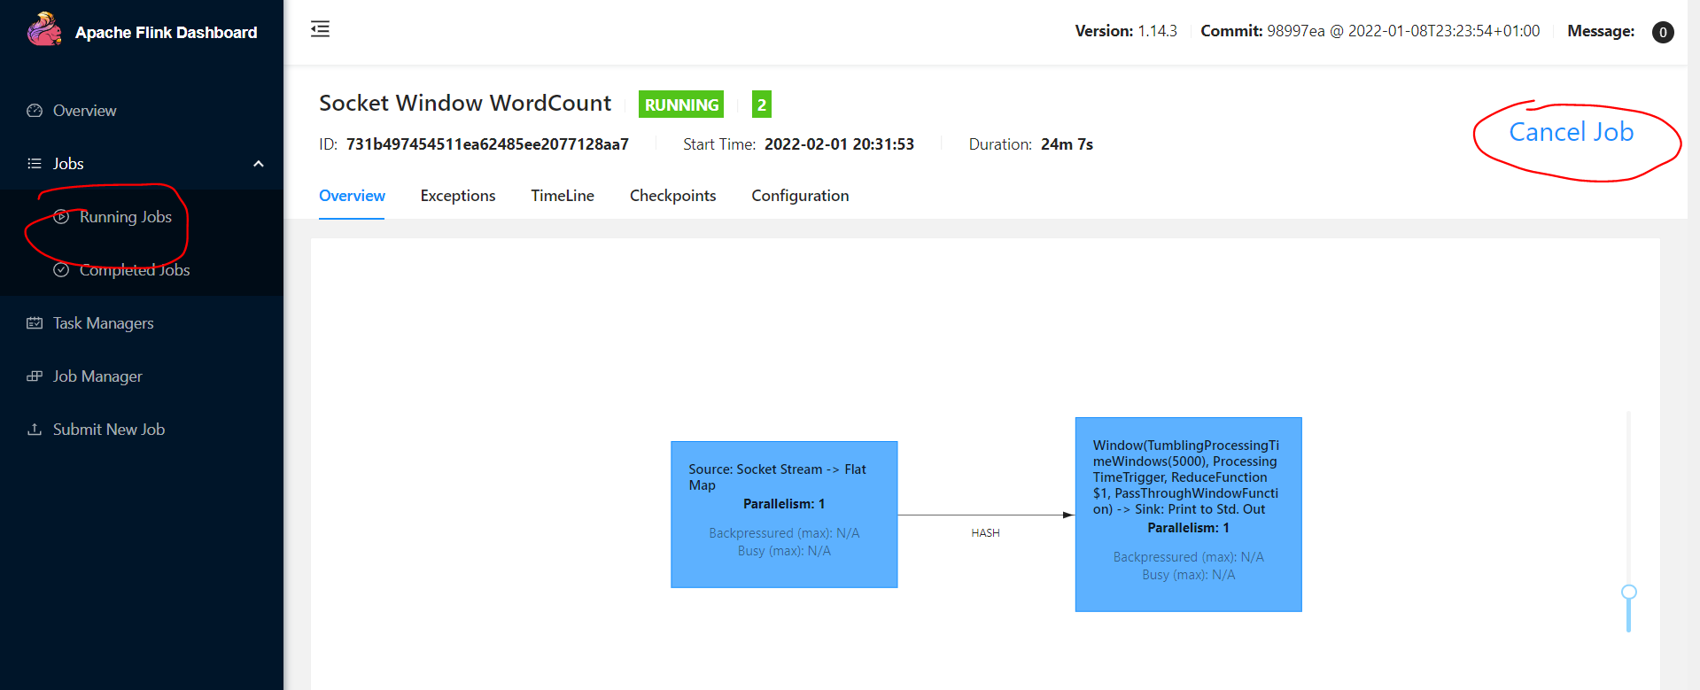Switch to the Checkpoints tab
Screen dimensions: 1700x690
(672, 196)
